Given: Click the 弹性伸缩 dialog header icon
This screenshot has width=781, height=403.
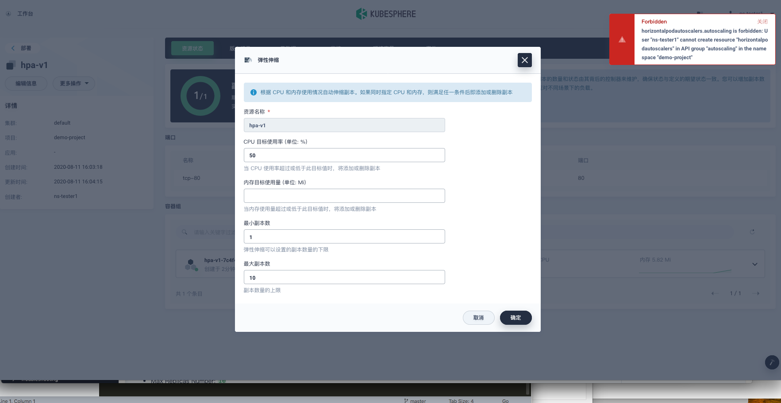Looking at the screenshot, I should coord(248,60).
